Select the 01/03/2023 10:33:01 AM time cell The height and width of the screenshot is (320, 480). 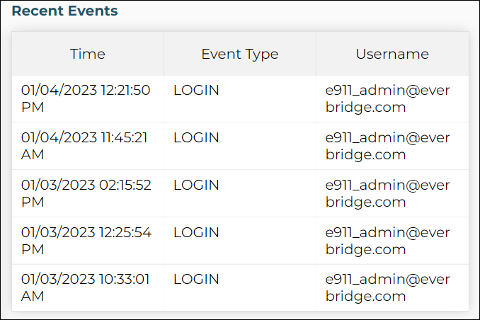point(85,287)
